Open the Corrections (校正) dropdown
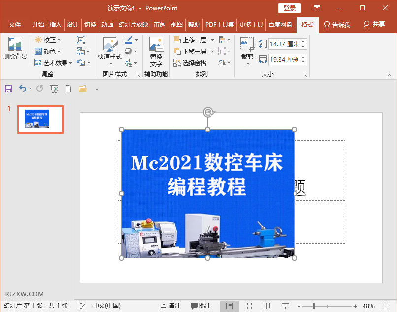The height and width of the screenshot is (312, 397). coord(48,40)
